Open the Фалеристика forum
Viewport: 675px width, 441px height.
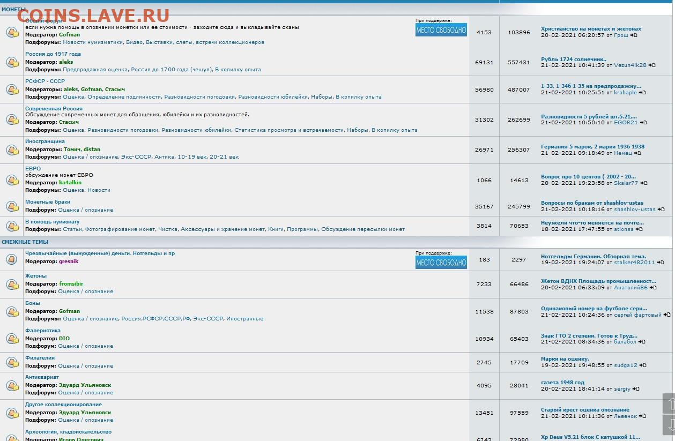pyautogui.click(x=43, y=331)
